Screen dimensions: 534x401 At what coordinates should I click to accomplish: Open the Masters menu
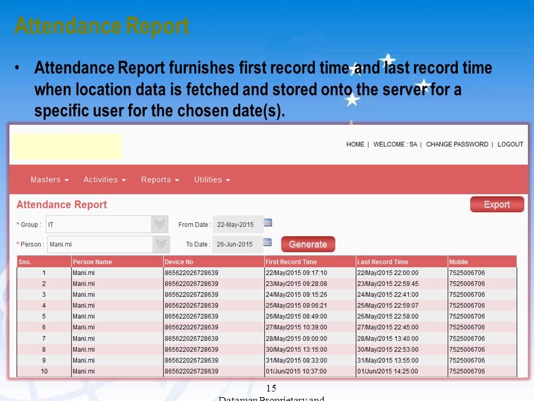tap(50, 180)
